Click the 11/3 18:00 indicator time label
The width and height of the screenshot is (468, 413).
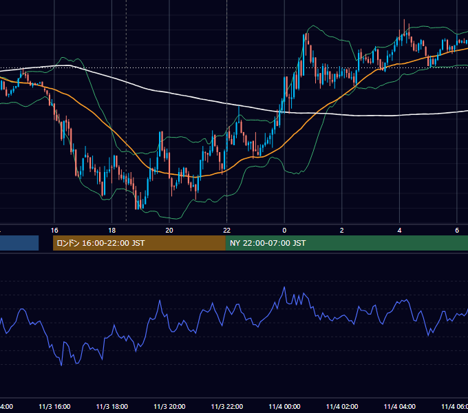[112, 406]
